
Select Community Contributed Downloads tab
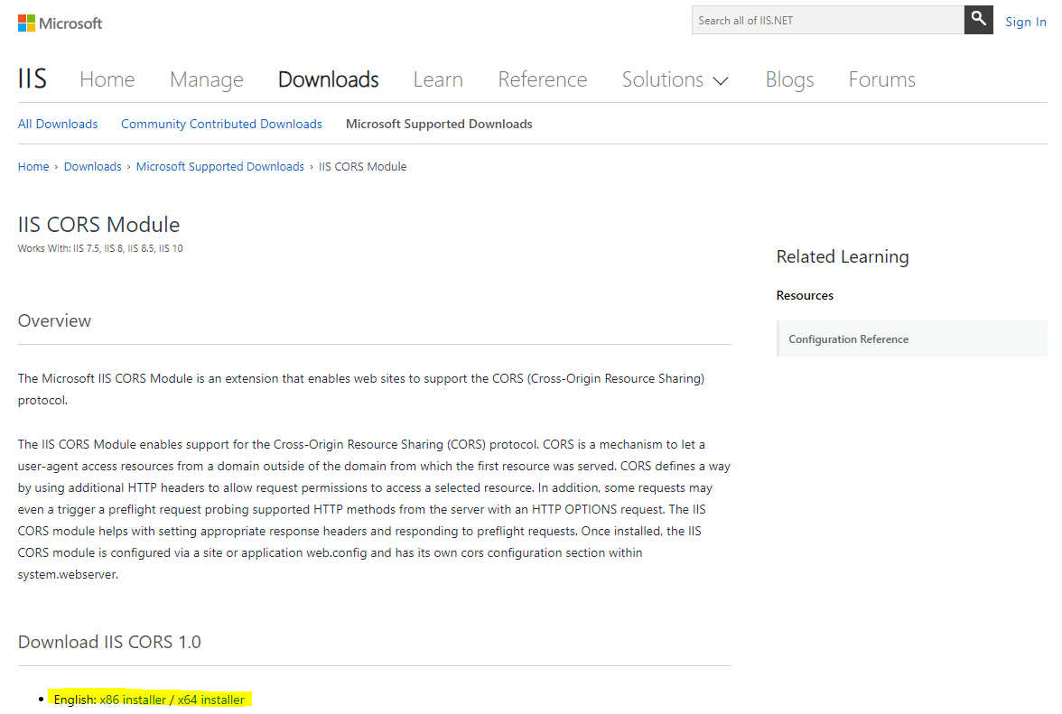click(x=221, y=124)
